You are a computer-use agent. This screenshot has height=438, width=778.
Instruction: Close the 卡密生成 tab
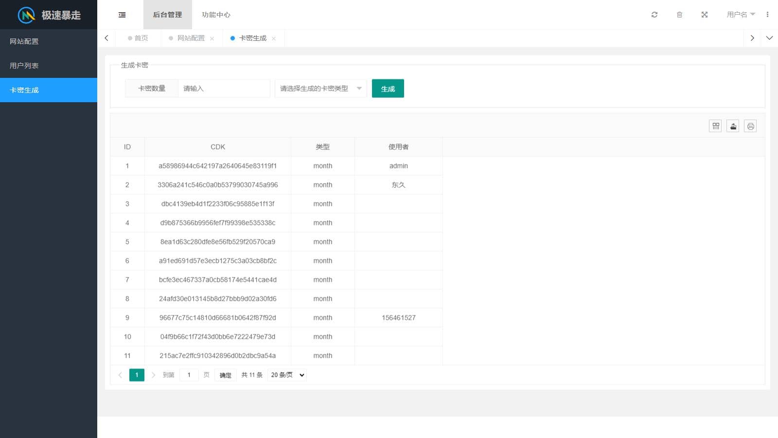(274, 38)
